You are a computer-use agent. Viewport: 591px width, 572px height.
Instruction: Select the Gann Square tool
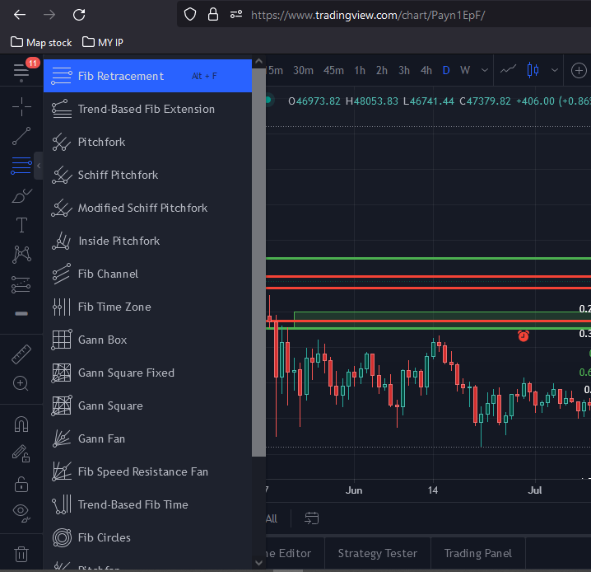pyautogui.click(x=147, y=406)
